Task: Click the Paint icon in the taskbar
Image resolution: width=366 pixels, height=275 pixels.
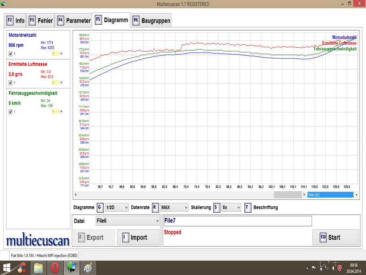Action: tap(87, 268)
